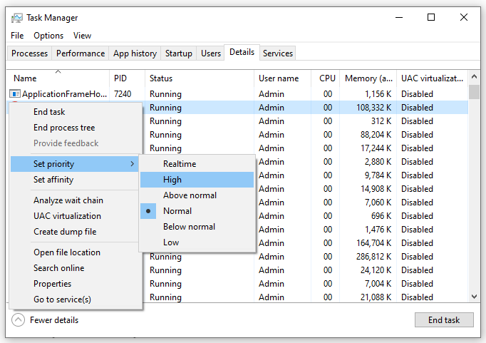The width and height of the screenshot is (486, 343).
Task: Click the Fewer details chevron icon
Action: point(19,320)
